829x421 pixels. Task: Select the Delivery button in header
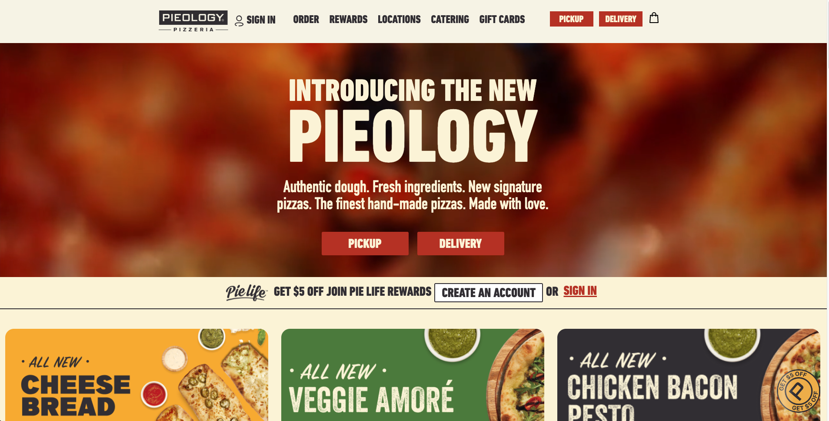coord(621,19)
